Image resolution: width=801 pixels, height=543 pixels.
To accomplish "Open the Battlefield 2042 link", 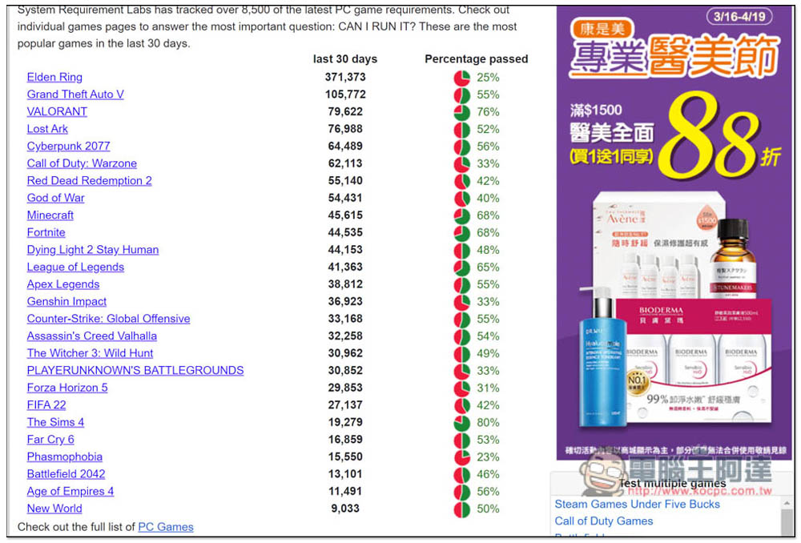I will tap(66, 474).
